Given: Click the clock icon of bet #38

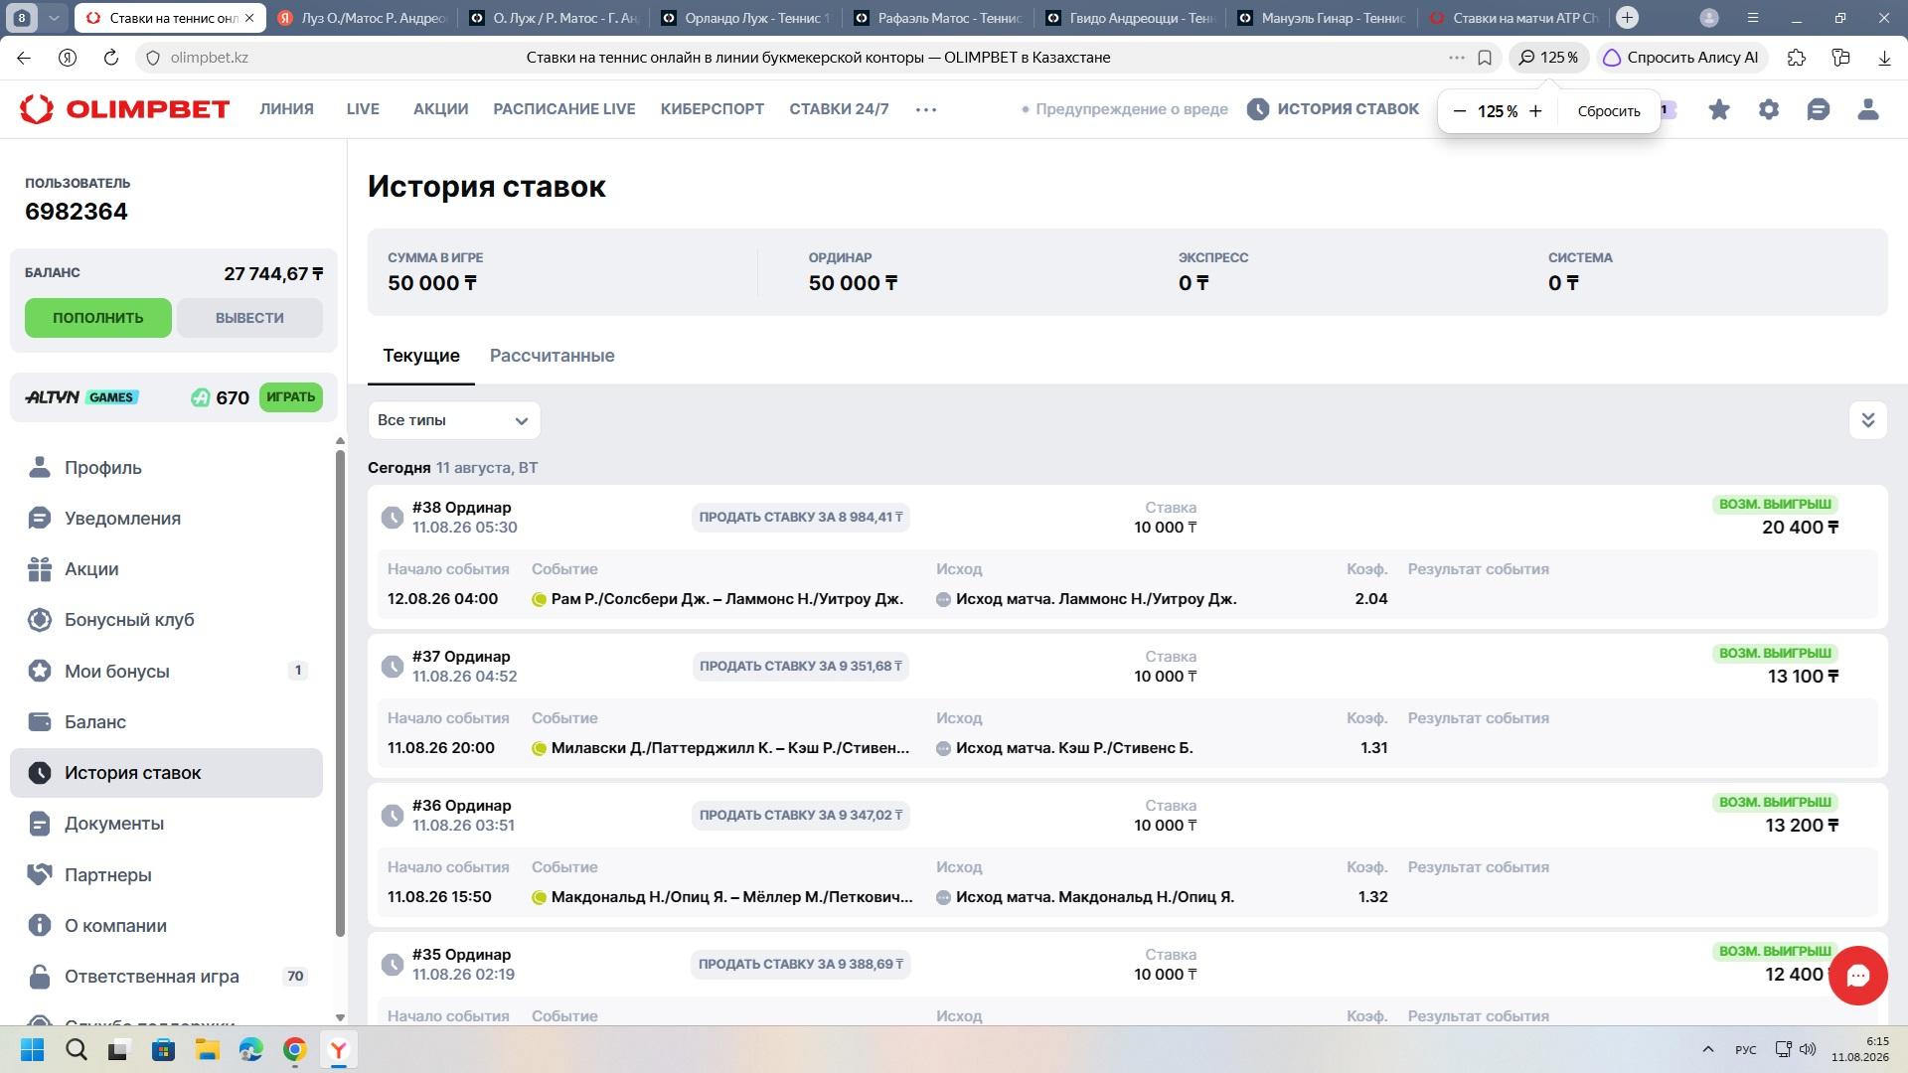Looking at the screenshot, I should click(x=393, y=518).
